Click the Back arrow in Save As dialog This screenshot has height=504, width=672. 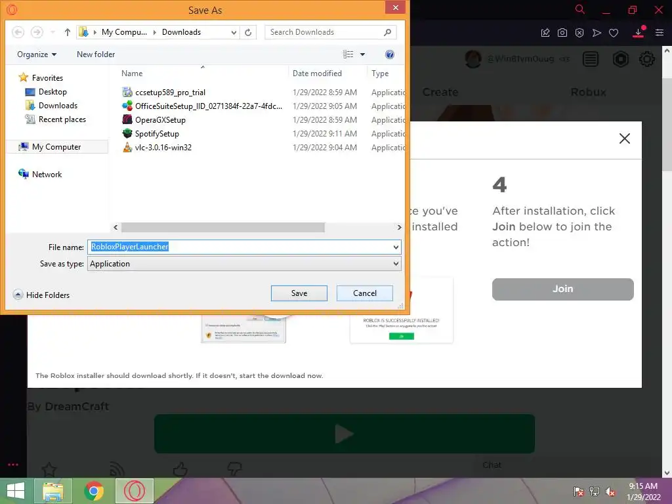tap(18, 32)
